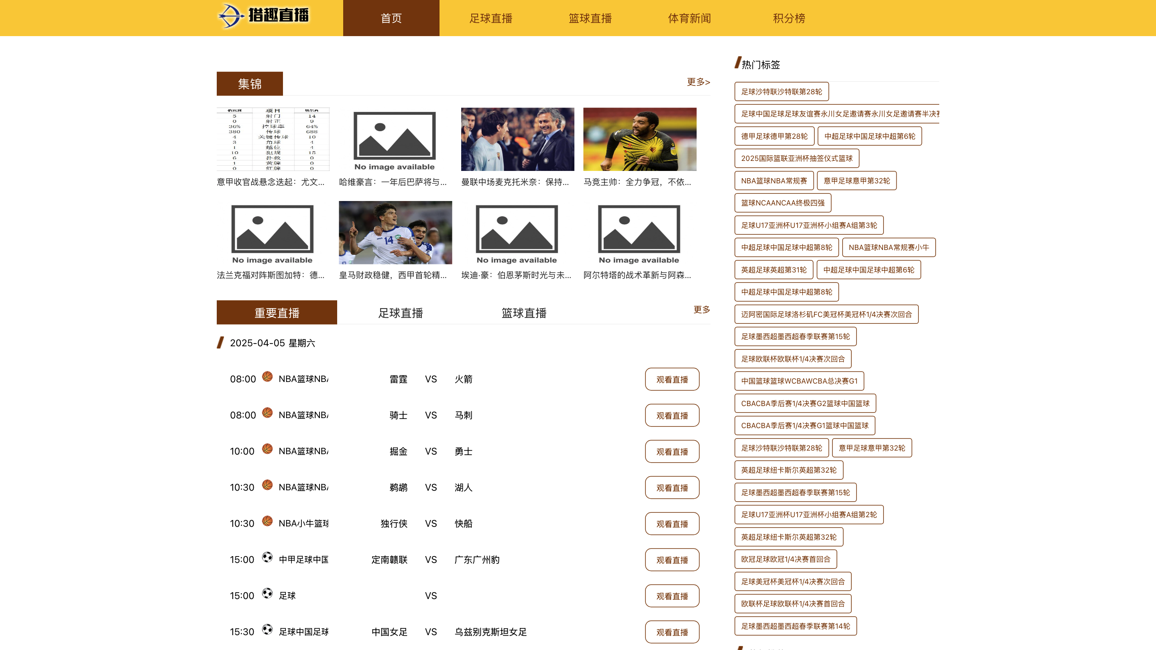Click basketball icon for 鹈鹕 vs 湖人 match
1156x650 pixels.
(x=267, y=485)
